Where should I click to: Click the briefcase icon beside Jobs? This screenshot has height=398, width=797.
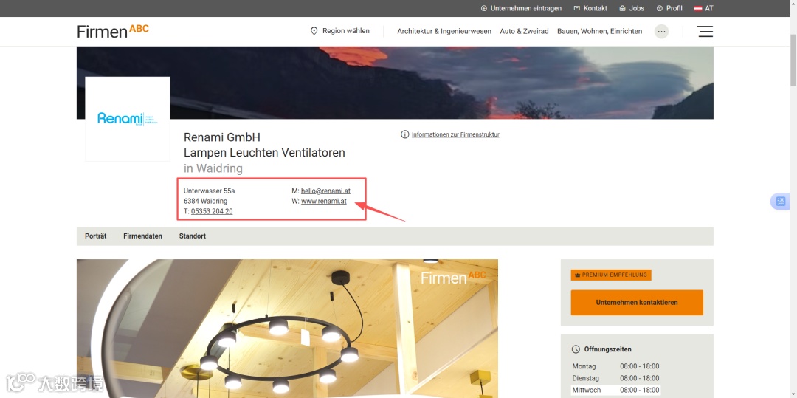click(623, 9)
